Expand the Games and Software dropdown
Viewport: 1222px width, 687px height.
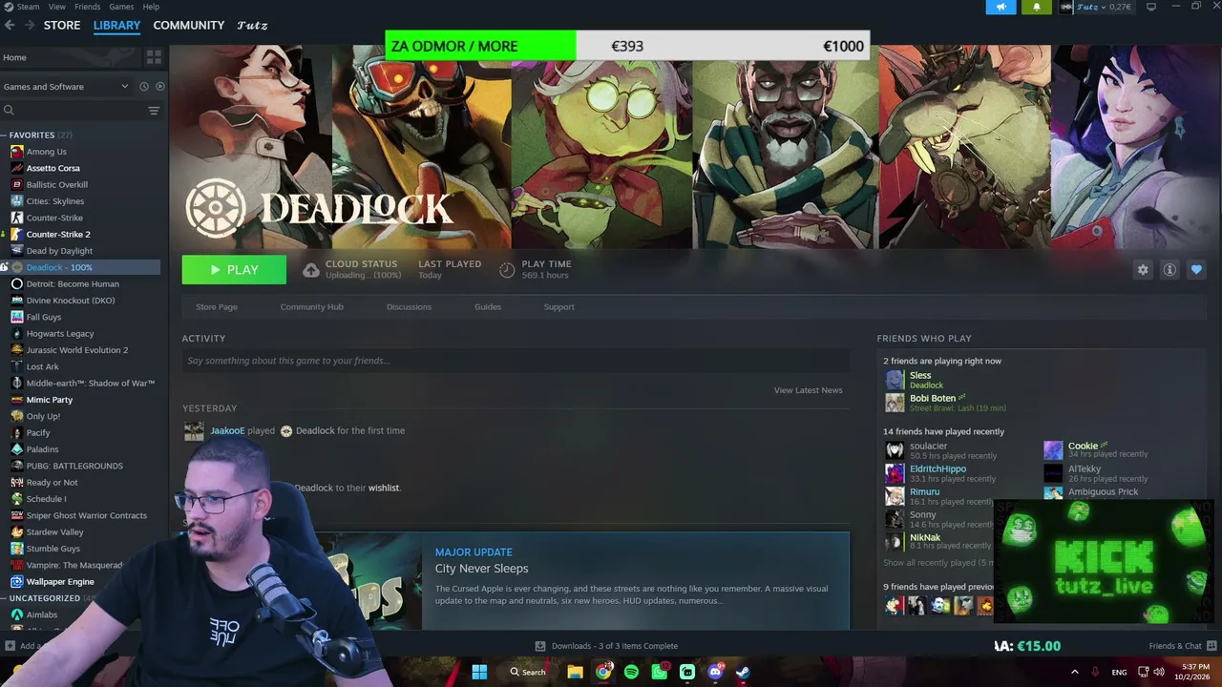pyautogui.click(x=66, y=87)
